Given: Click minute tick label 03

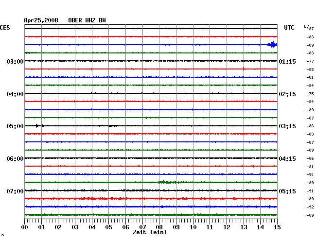Looking at the screenshot, I should pyautogui.click(x=75, y=227).
